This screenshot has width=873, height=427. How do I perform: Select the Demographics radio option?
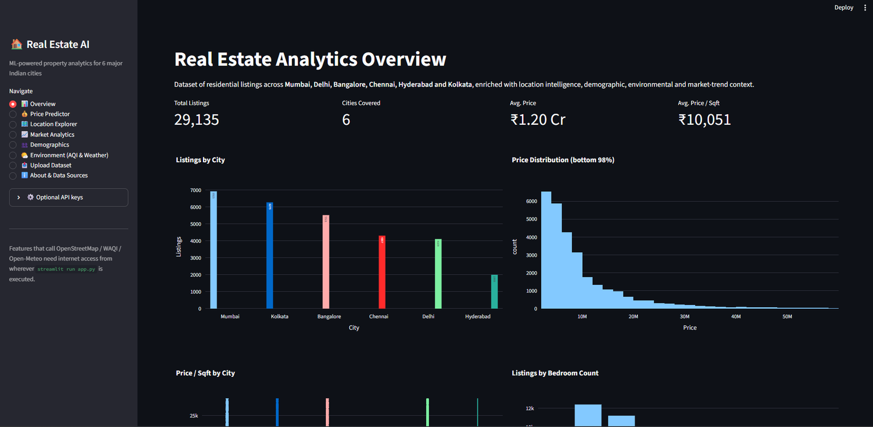(x=13, y=145)
